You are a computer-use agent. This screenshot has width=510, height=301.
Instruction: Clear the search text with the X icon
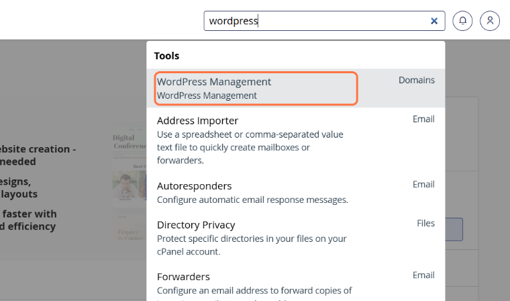click(x=434, y=21)
